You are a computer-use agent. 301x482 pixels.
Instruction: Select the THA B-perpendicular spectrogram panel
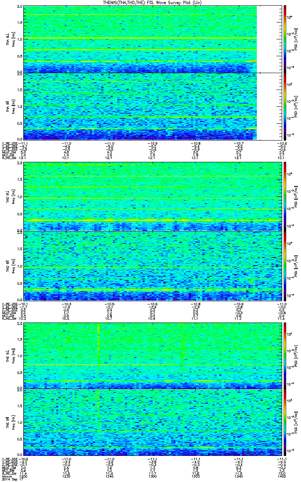pyautogui.click(x=140, y=39)
